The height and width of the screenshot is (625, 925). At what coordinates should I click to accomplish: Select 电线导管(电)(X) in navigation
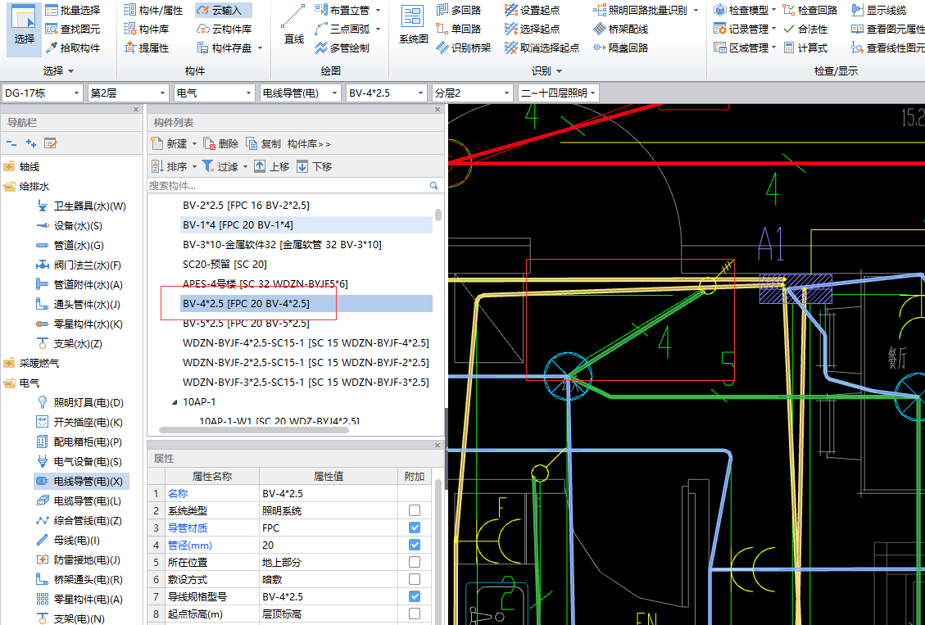[81, 481]
